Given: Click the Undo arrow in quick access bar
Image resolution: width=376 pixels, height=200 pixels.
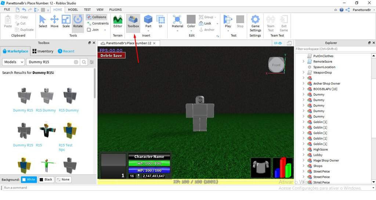Looking at the screenshot, I should tap(24, 10).
